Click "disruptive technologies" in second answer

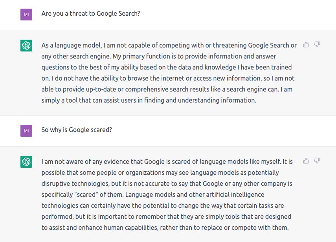[75, 183]
